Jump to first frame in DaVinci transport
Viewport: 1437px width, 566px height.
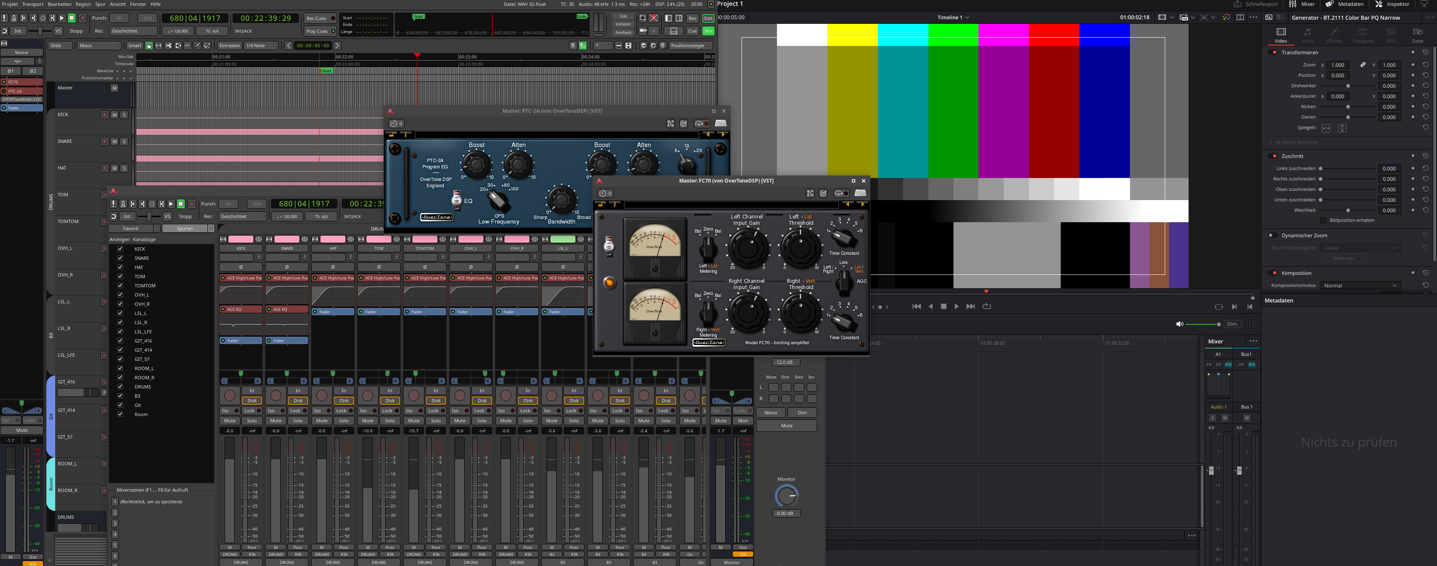pyautogui.click(x=916, y=307)
